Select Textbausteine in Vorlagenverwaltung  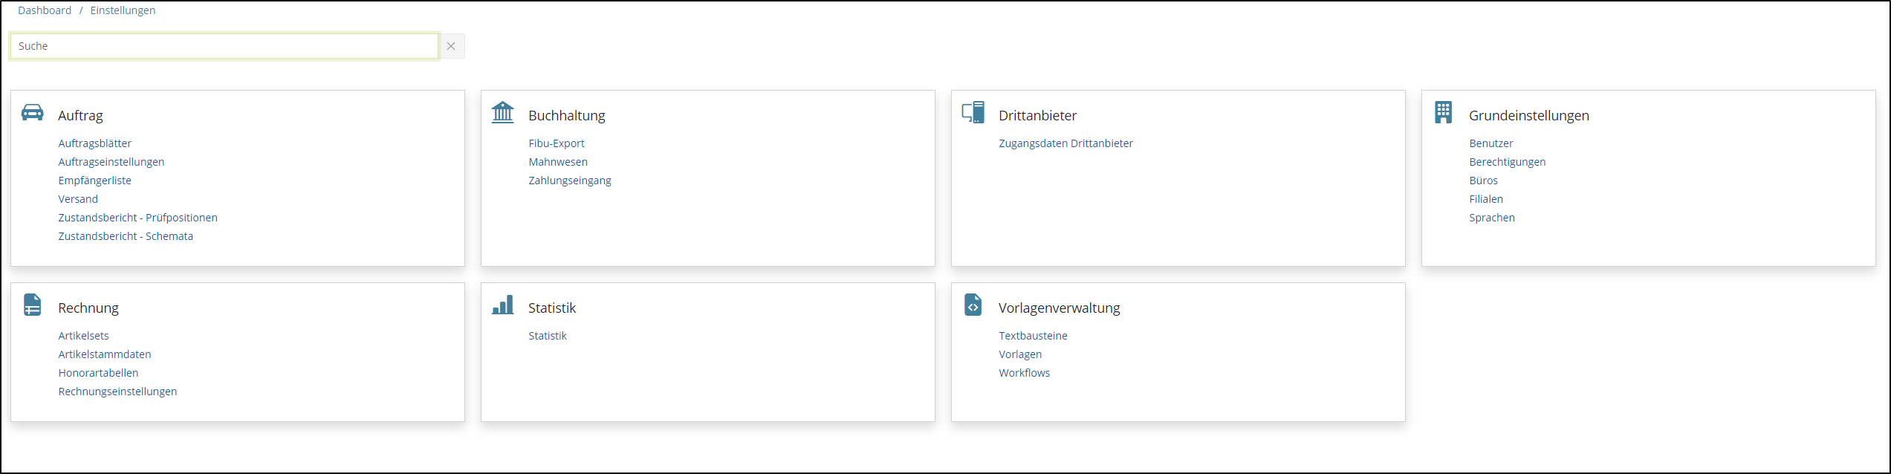(x=1033, y=336)
